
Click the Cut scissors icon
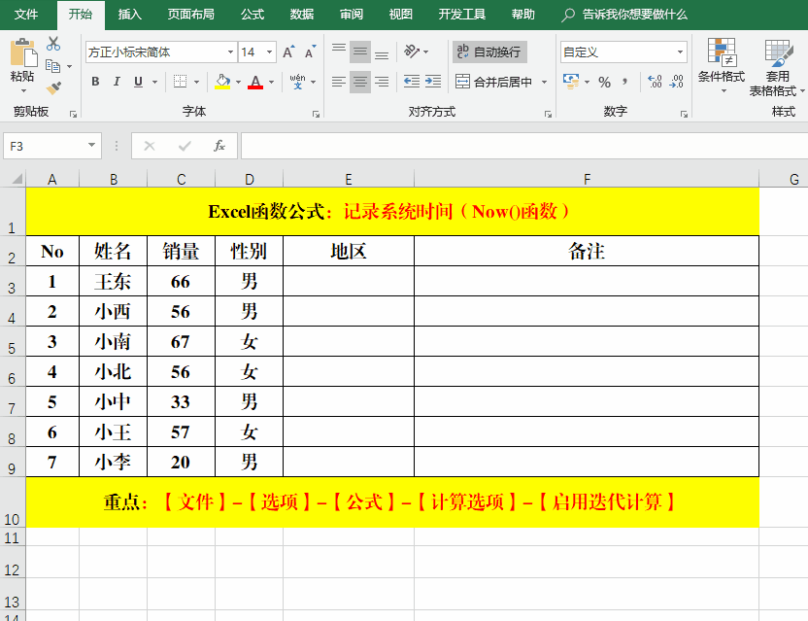(x=53, y=44)
